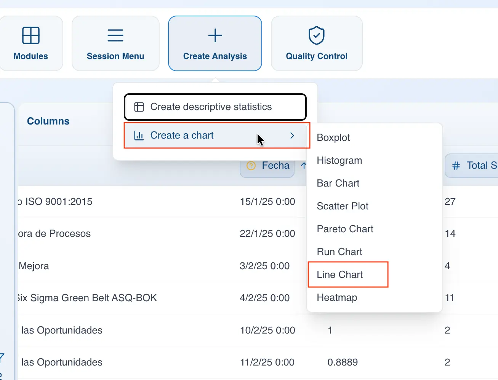
Task: Click the hash icon on Total column
Action: click(456, 166)
